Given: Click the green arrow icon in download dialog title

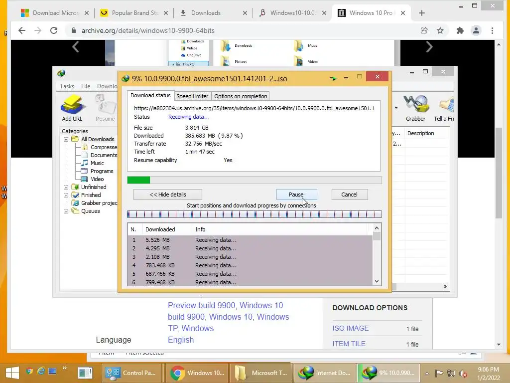Looking at the screenshot, I should 333,78.
